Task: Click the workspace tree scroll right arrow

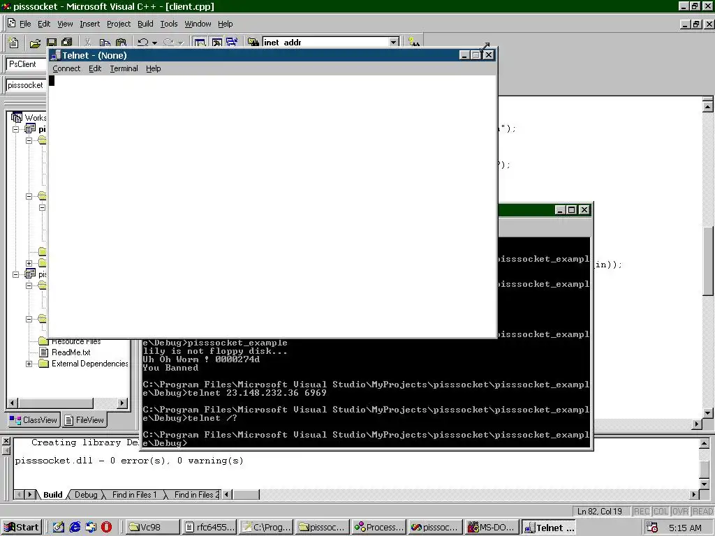Action: 122,403
